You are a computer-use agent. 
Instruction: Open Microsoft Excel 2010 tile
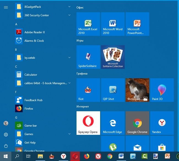click(88, 24)
